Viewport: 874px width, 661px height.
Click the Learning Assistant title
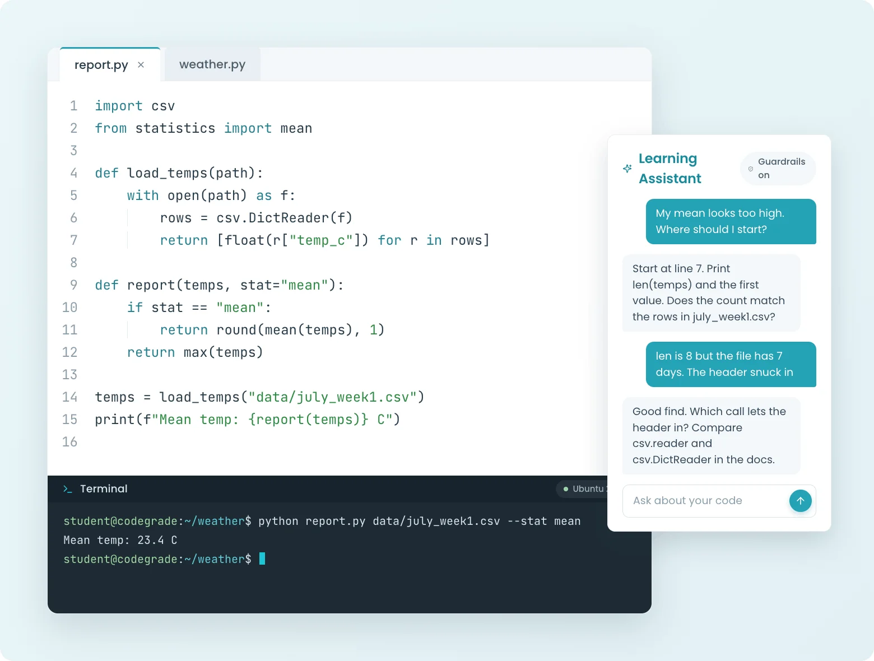(670, 169)
